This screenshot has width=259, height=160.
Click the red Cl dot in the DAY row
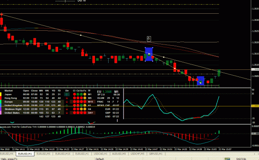click(x=74, y=113)
